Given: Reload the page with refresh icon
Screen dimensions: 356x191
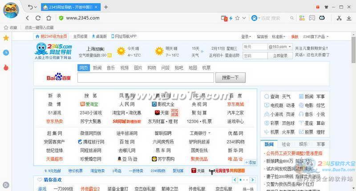Looking at the screenshot, I should tap(38, 18).
